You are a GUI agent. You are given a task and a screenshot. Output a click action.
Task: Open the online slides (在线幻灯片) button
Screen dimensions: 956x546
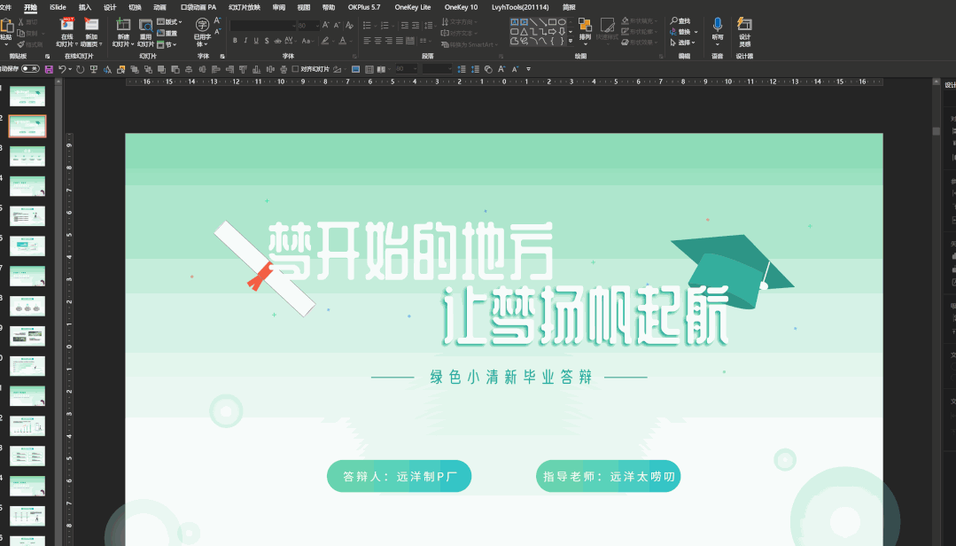66,32
